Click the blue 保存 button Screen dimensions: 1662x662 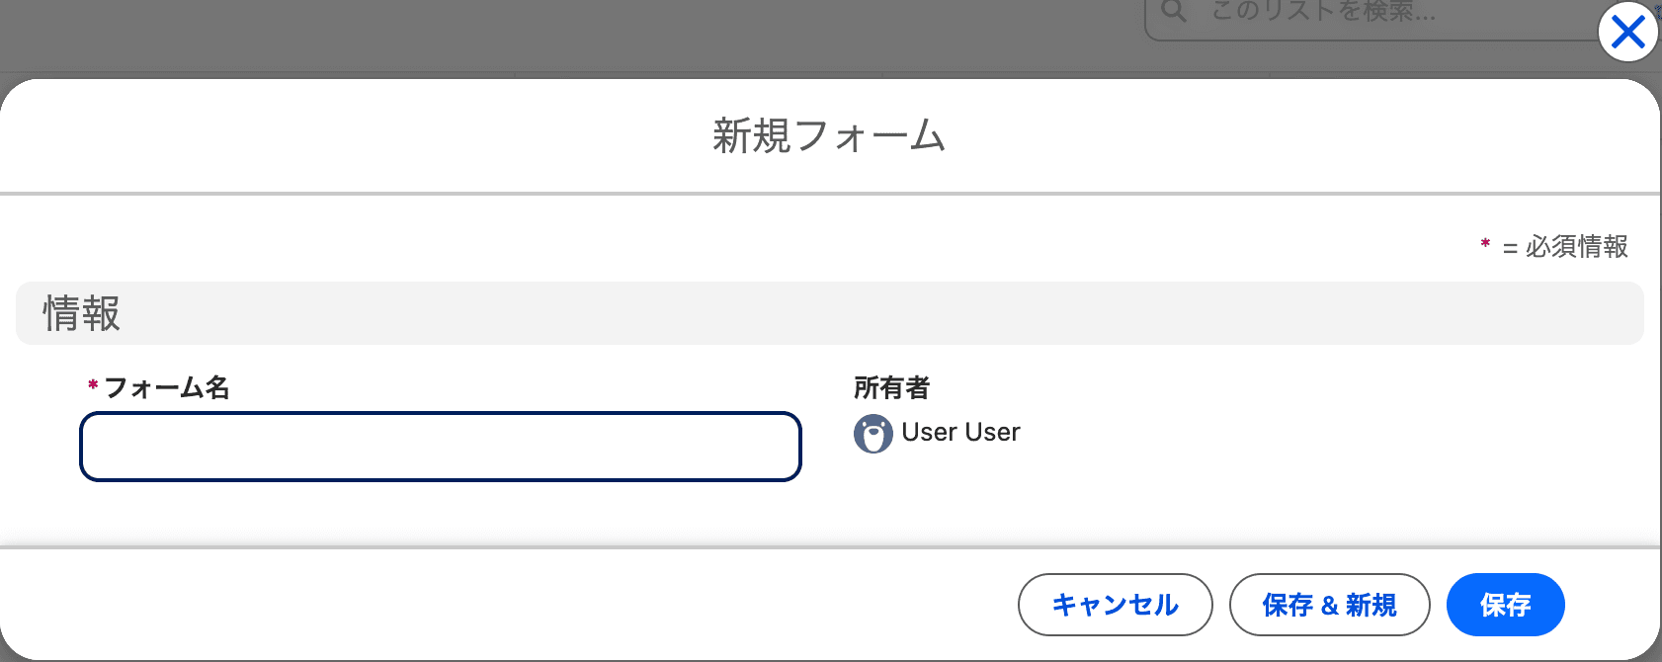coord(1505,605)
